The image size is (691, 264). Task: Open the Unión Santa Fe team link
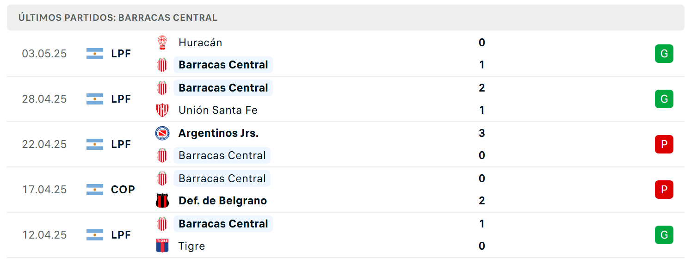(218, 110)
